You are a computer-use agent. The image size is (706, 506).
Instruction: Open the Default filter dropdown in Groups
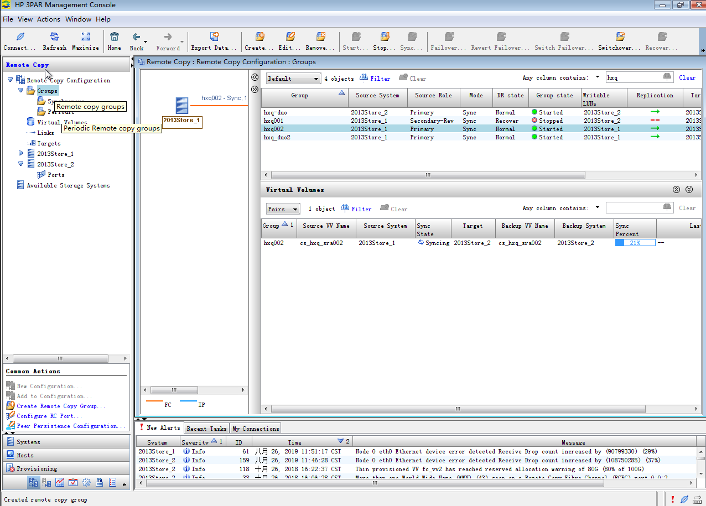[293, 79]
